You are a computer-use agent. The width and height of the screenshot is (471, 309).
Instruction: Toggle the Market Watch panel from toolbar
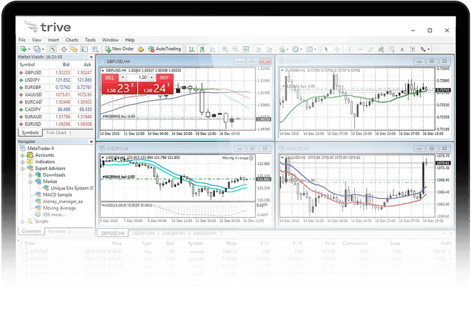[53, 49]
